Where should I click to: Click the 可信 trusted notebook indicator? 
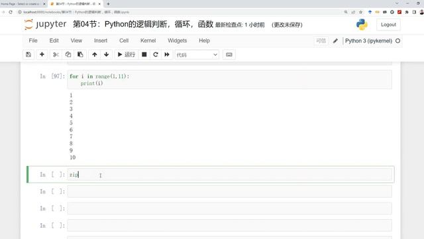(x=321, y=40)
